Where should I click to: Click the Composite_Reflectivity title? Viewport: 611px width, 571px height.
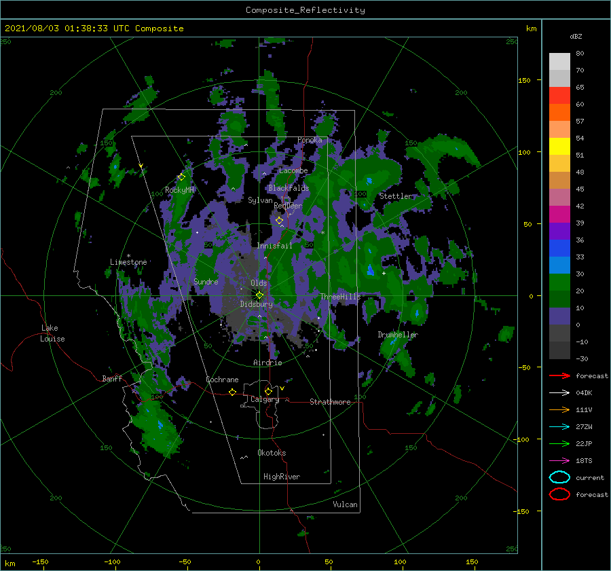pos(305,10)
